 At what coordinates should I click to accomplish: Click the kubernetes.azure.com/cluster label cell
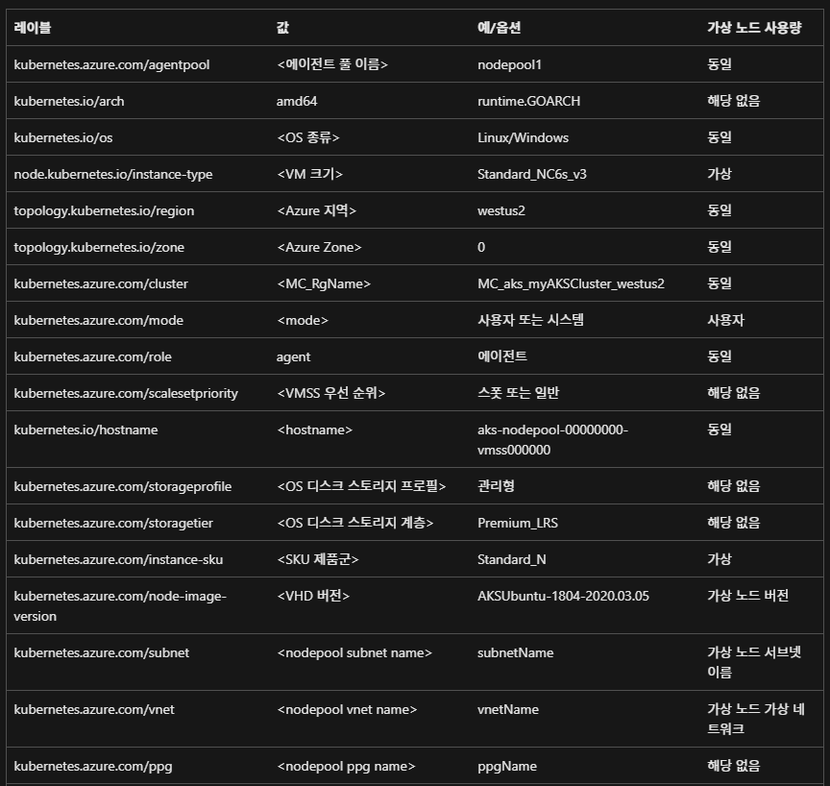101,283
